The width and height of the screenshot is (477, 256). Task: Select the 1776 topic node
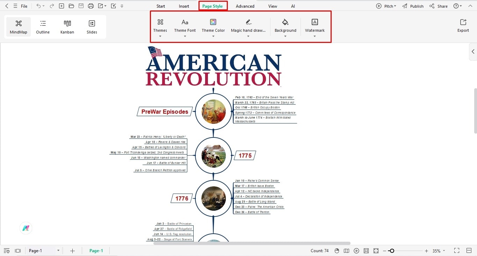182,198
